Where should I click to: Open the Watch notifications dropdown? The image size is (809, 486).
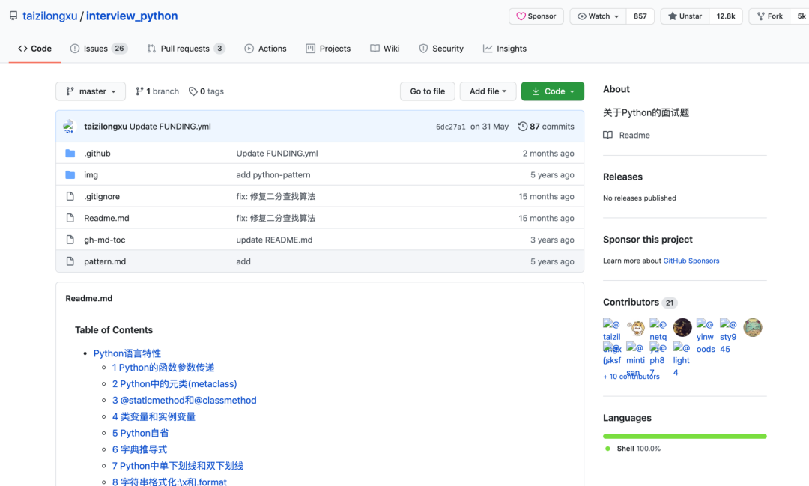[x=598, y=16]
